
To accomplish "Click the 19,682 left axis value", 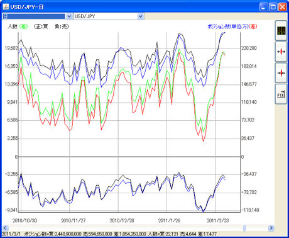I will [x=11, y=48].
